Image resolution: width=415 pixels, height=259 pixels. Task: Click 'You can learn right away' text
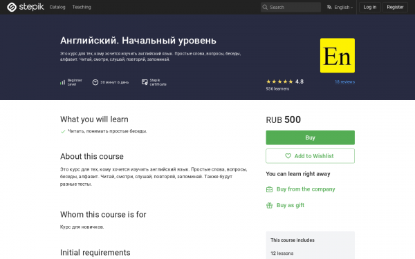point(298,174)
